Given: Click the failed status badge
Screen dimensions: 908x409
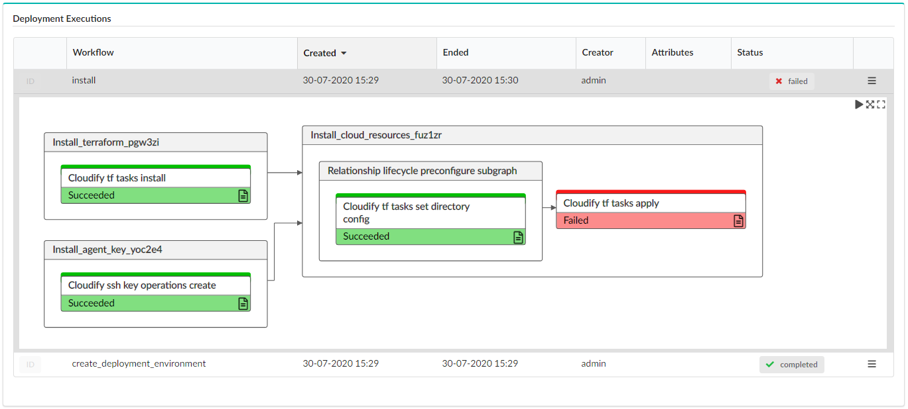Looking at the screenshot, I should 792,81.
